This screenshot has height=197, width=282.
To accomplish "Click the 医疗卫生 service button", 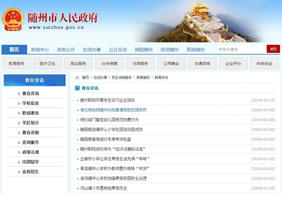I will pyautogui.click(x=48, y=63).
